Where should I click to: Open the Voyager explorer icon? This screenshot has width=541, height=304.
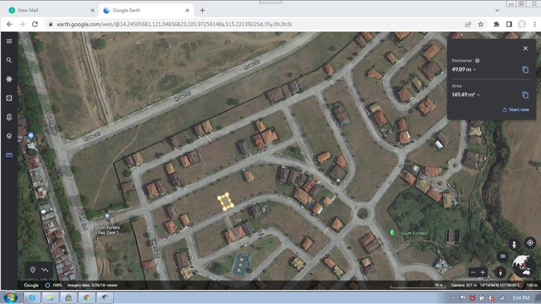coord(9,79)
